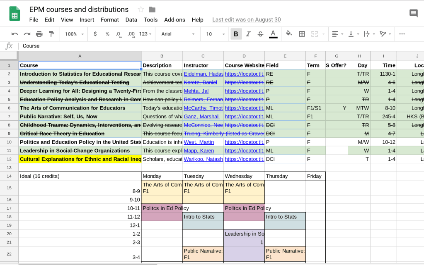
Task: Click the 'Last edit was on August 30' link
Action: [x=246, y=19]
